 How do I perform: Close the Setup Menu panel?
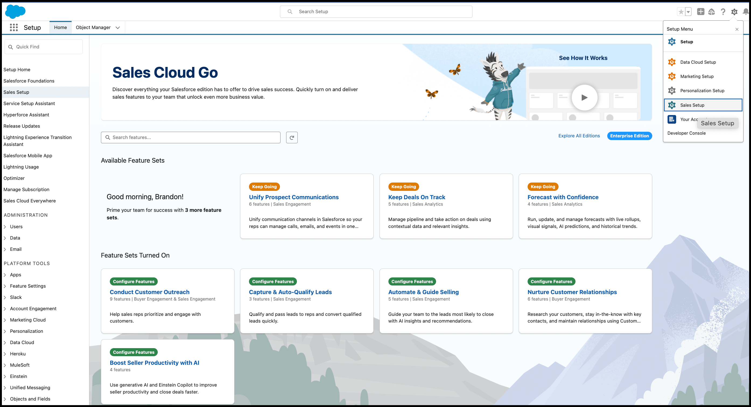coord(737,29)
